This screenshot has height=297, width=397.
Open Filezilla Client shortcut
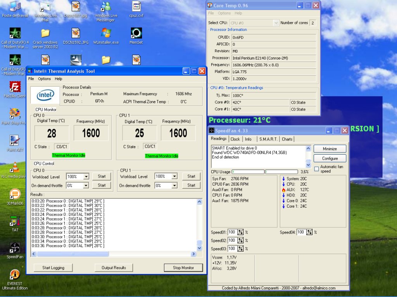coord(15,90)
